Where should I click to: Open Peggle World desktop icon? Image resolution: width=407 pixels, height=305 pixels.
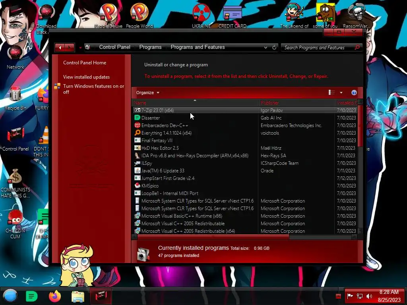tap(140, 15)
